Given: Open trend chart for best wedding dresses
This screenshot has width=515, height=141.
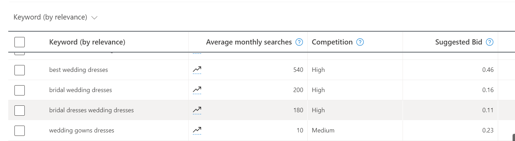Looking at the screenshot, I should click(197, 70).
